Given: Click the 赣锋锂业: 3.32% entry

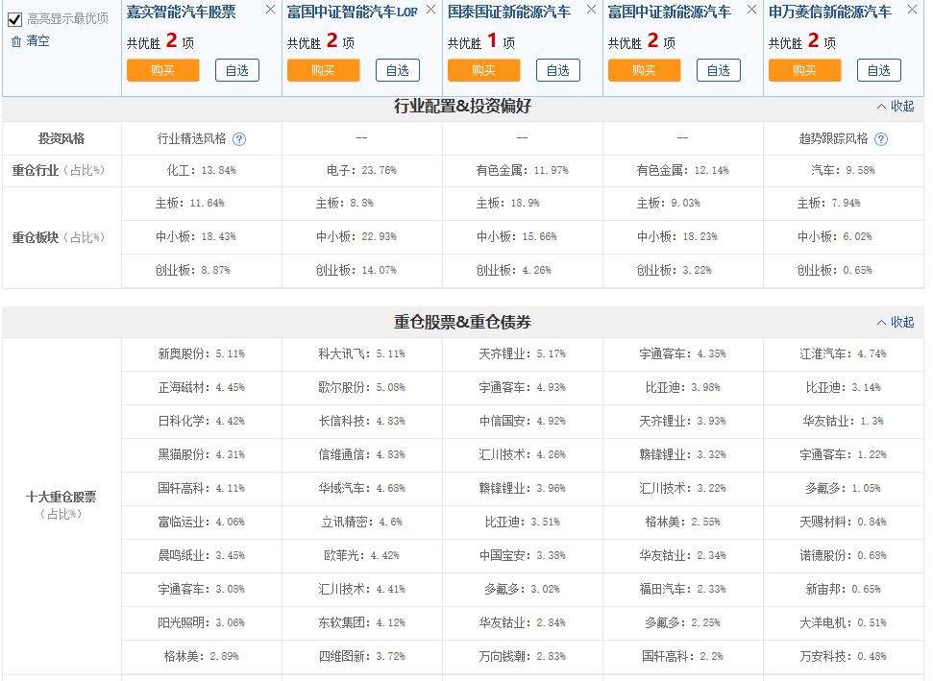Looking at the screenshot, I should 682,455.
